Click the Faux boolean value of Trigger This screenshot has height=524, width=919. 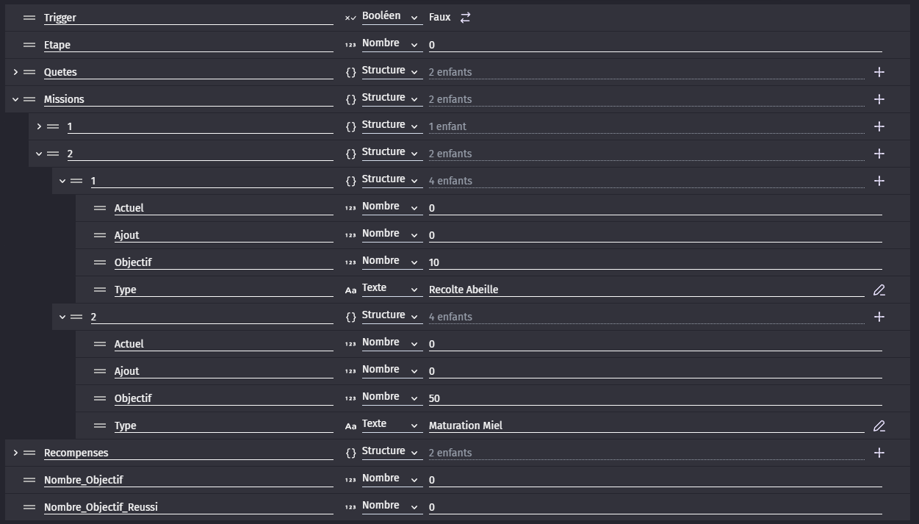point(439,17)
